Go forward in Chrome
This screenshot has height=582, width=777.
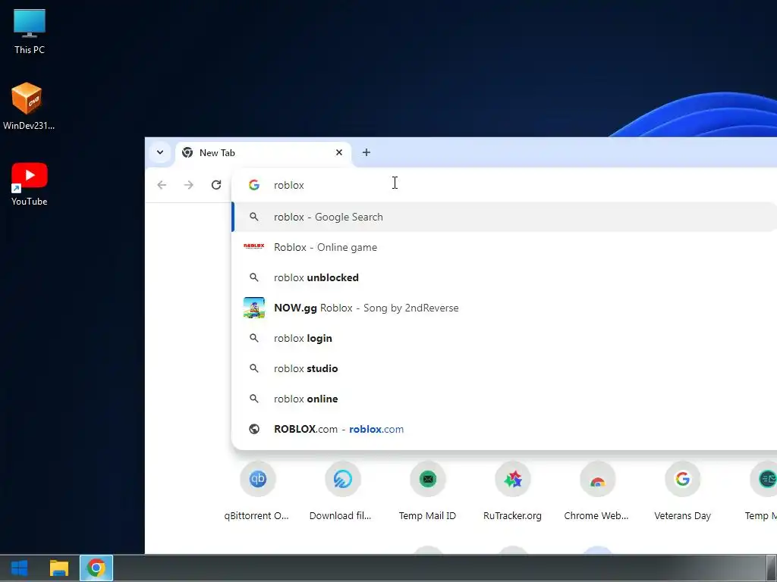[189, 185]
